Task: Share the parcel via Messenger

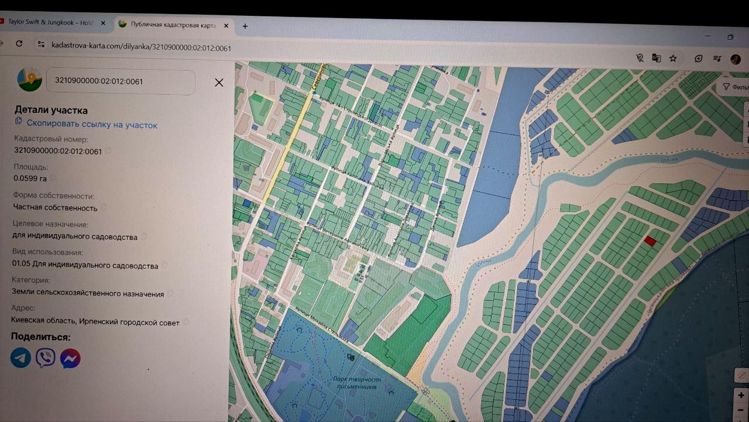Action: (70, 358)
